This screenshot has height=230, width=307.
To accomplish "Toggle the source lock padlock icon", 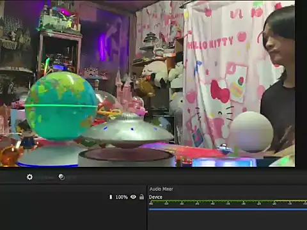I will [141, 197].
